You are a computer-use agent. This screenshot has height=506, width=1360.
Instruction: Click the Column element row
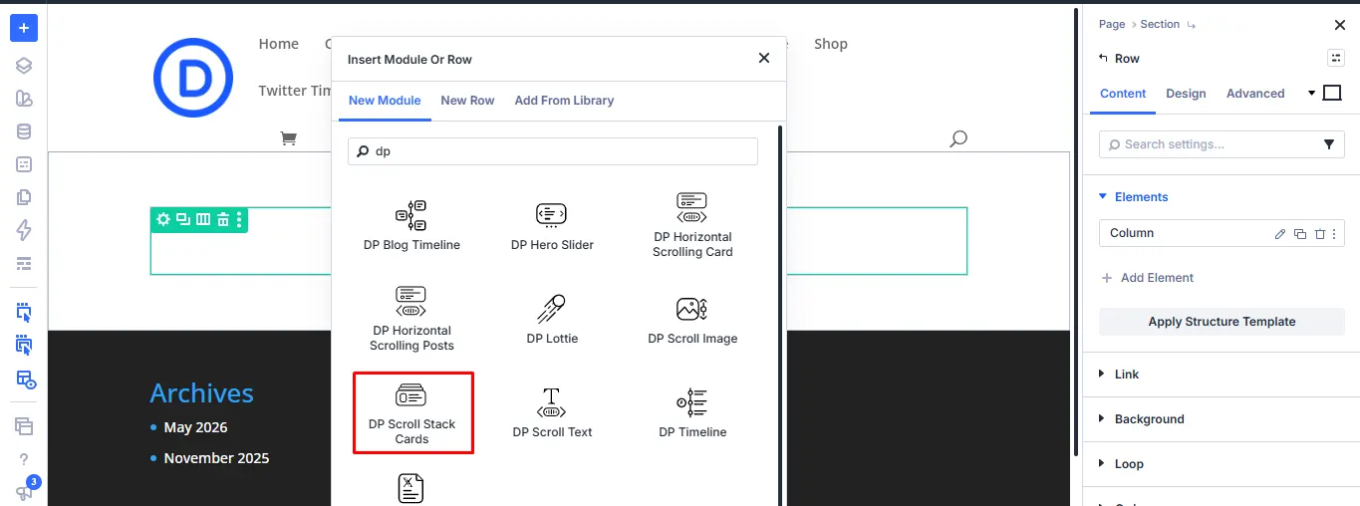coord(1222,234)
